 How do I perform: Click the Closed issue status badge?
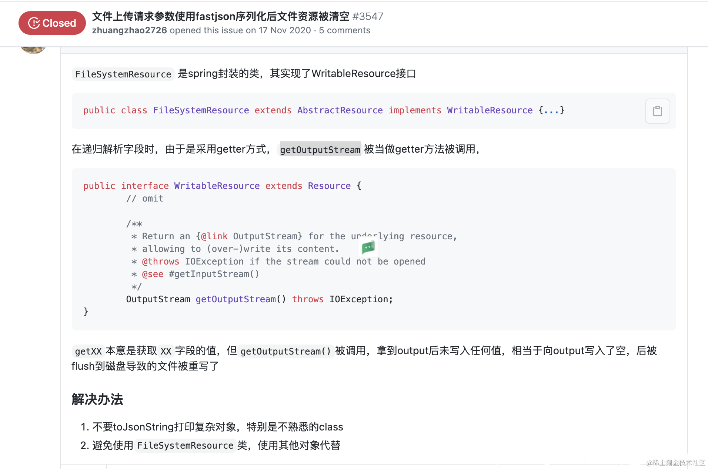(x=52, y=23)
